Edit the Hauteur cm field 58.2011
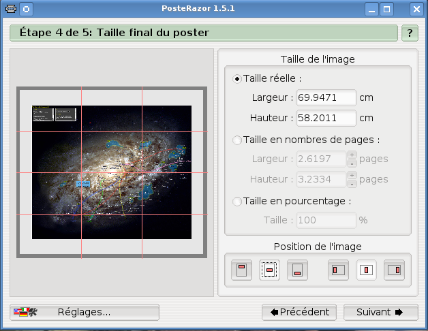This screenshot has height=331, width=428. pos(326,118)
